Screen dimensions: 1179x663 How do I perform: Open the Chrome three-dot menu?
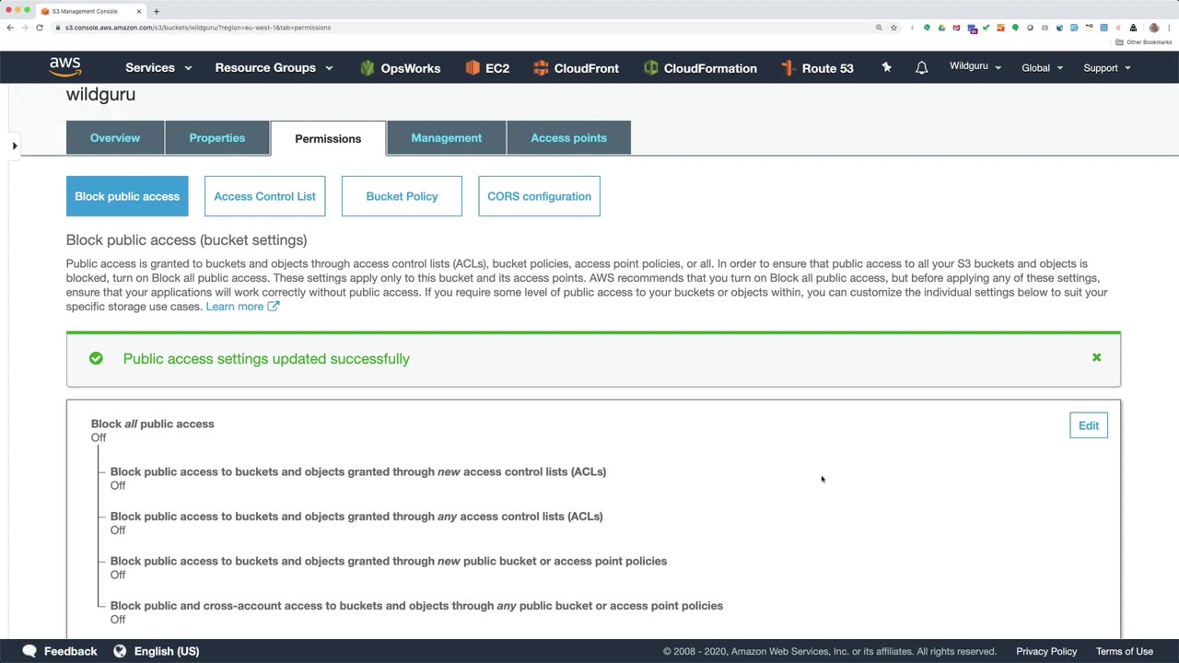point(1168,28)
